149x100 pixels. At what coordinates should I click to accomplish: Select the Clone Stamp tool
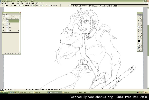click(138, 25)
